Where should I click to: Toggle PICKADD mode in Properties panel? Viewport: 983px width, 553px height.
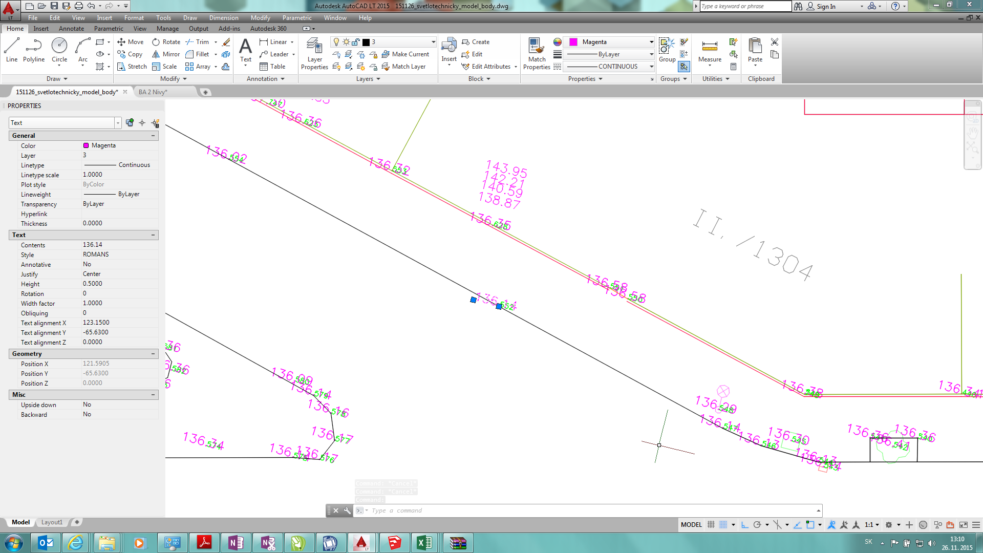pyautogui.click(x=130, y=123)
